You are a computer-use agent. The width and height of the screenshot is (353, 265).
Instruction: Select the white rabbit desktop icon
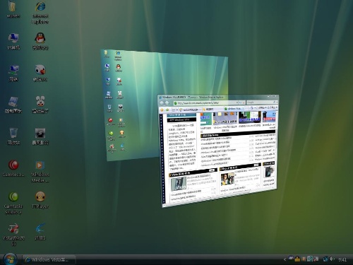pos(40,105)
